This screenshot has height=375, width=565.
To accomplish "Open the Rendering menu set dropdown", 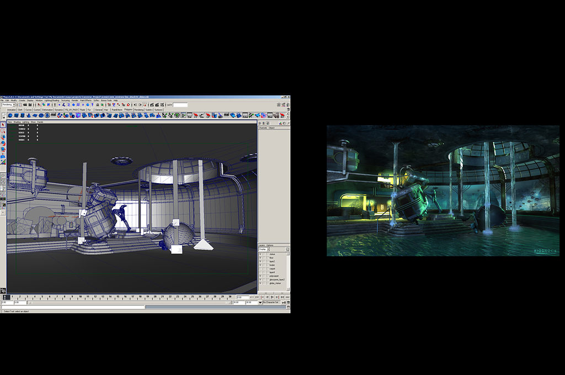I will tap(9, 105).
